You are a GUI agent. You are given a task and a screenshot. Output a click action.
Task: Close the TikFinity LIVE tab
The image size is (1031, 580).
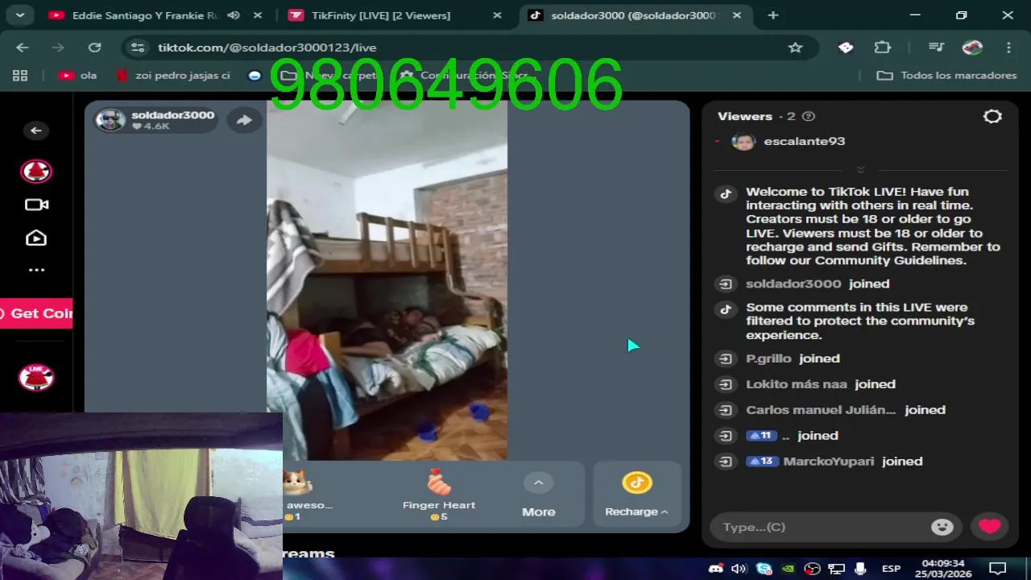(497, 15)
